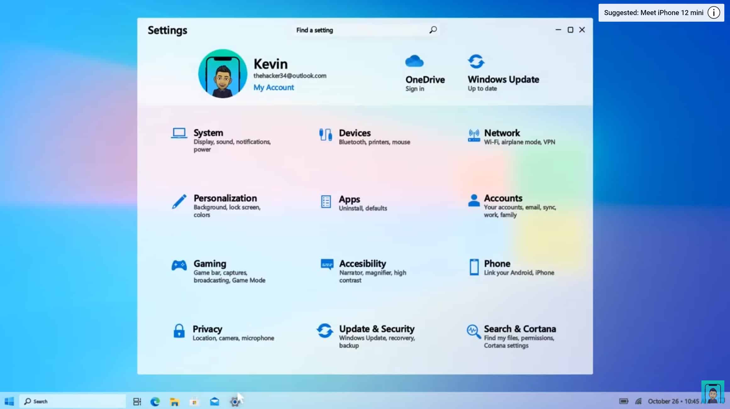Click the network signal tray icon
The image size is (730, 409).
[x=638, y=401]
